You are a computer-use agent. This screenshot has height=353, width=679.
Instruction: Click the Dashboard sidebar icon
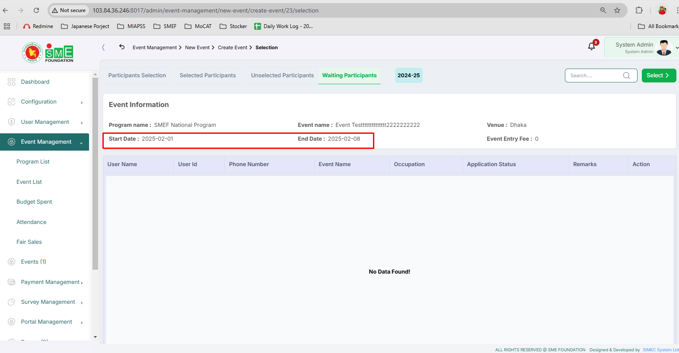12,82
